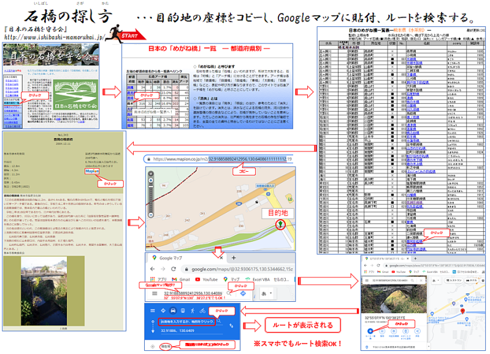Image resolution: width=490 pixels, height=354 pixels.
Task: Open アプリ bookmark in Google マップ tab browser
Action: click(158, 279)
